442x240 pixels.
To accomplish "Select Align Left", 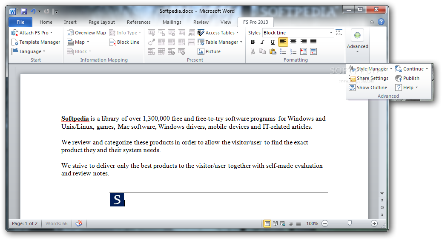I will (x=283, y=42).
